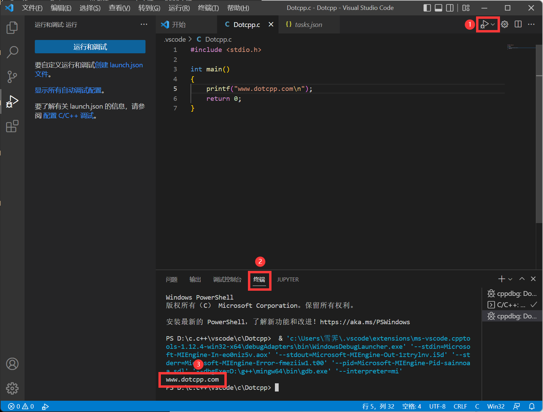Open the 终端(T) menu
543x412 pixels.
click(x=208, y=8)
